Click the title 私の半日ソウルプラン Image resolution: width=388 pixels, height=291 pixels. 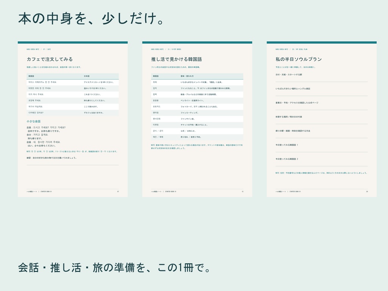[x=299, y=59]
